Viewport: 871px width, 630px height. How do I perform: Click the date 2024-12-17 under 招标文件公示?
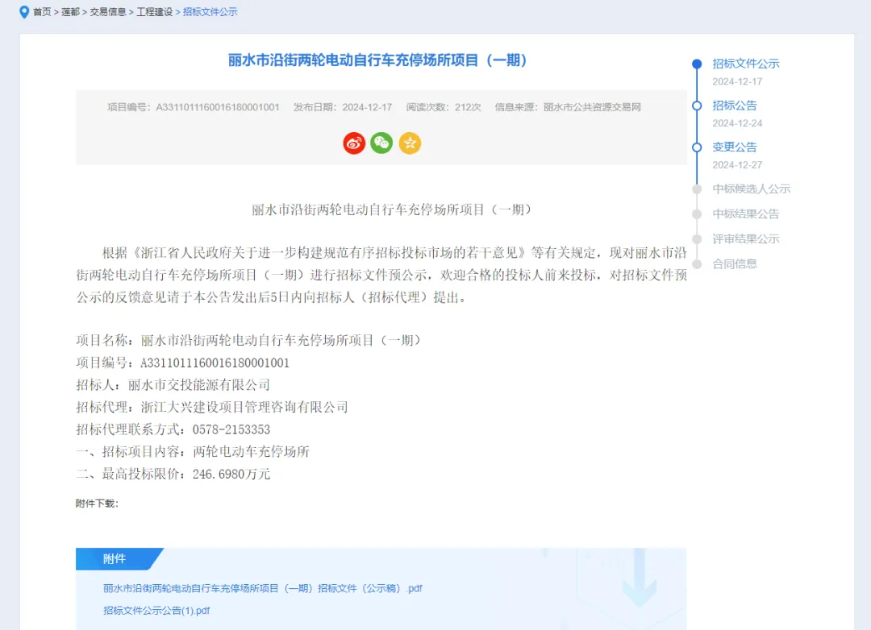(x=737, y=81)
